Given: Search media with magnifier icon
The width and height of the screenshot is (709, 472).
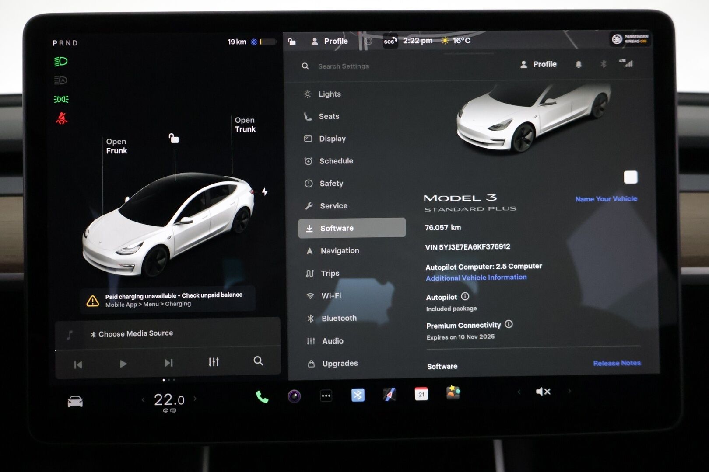Looking at the screenshot, I should click(258, 361).
